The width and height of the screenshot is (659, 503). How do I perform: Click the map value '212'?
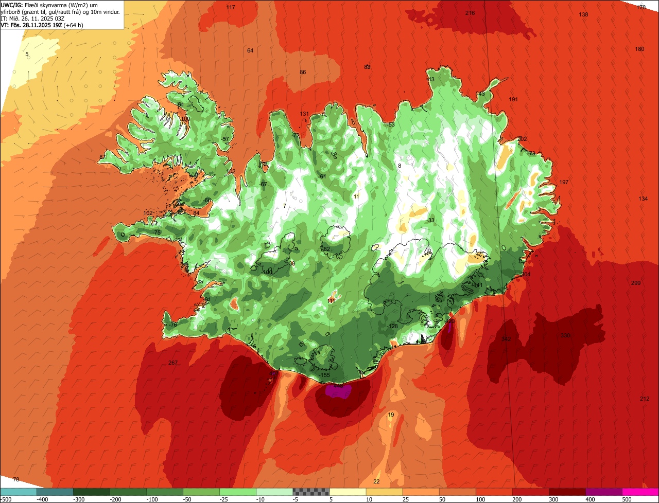(x=645, y=399)
